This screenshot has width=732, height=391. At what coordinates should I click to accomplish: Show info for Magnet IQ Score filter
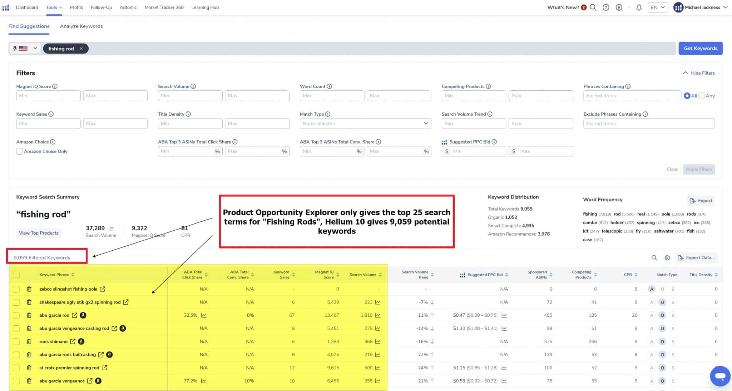pos(55,86)
